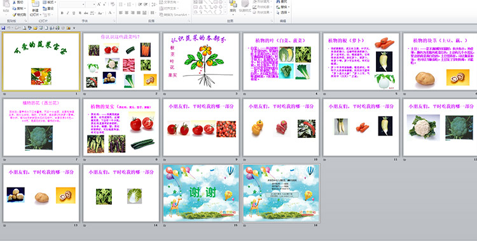Toggle Strikethrough (abc) formatting
This screenshot has width=477, height=241.
pos(86,13)
